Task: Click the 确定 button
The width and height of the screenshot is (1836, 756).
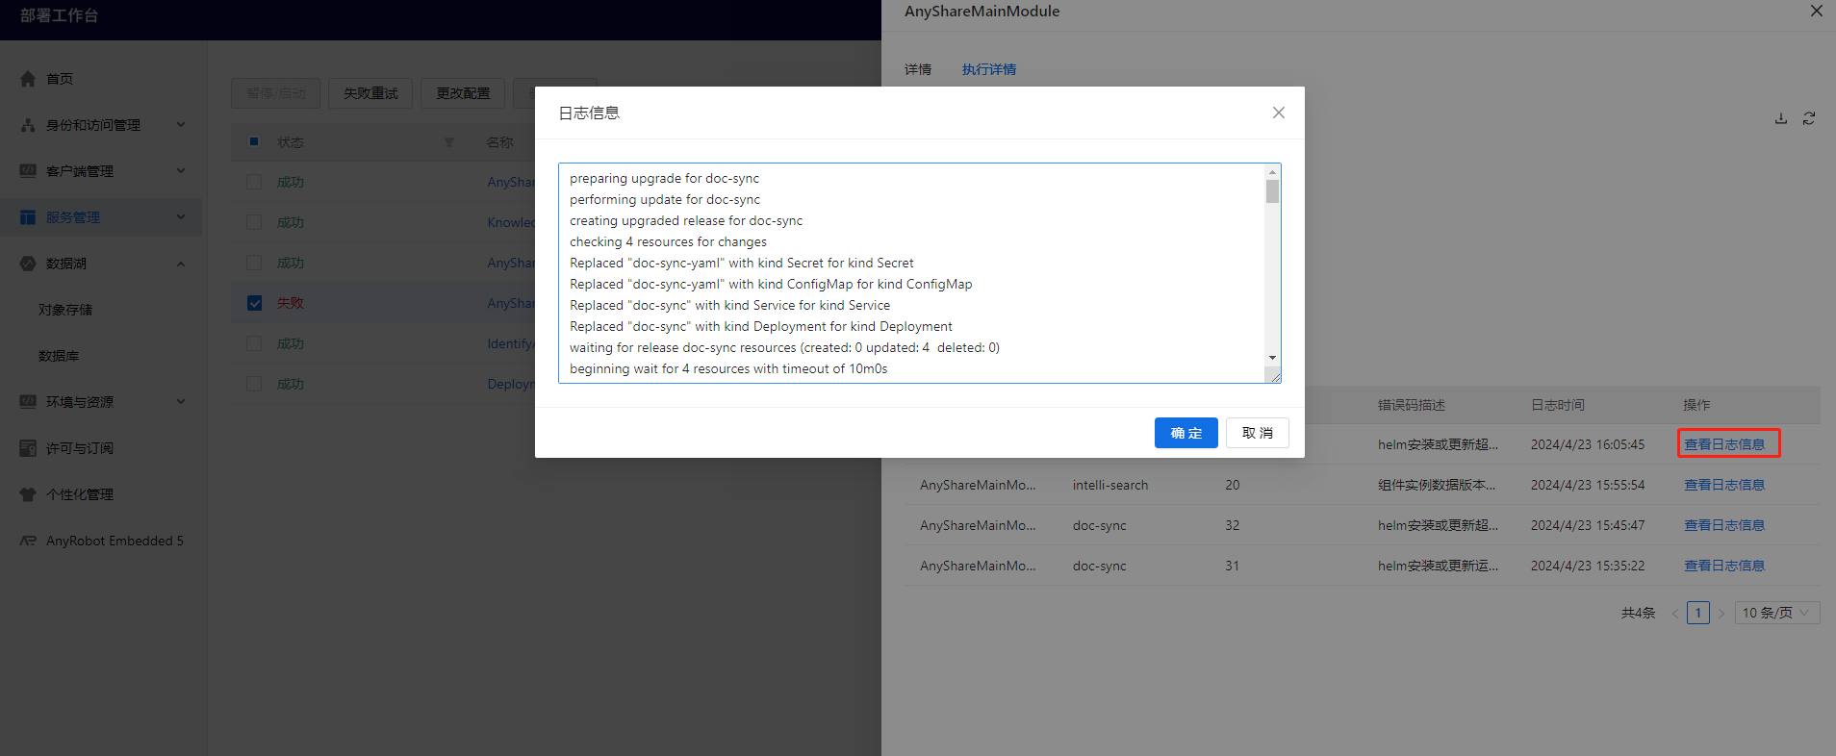Action: (x=1186, y=433)
